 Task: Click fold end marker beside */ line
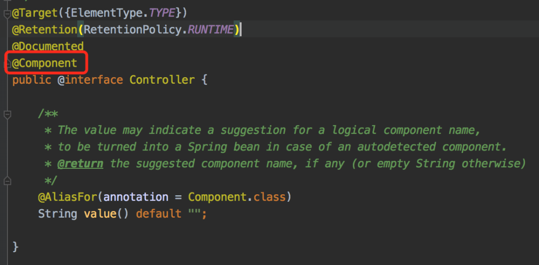coord(7,180)
